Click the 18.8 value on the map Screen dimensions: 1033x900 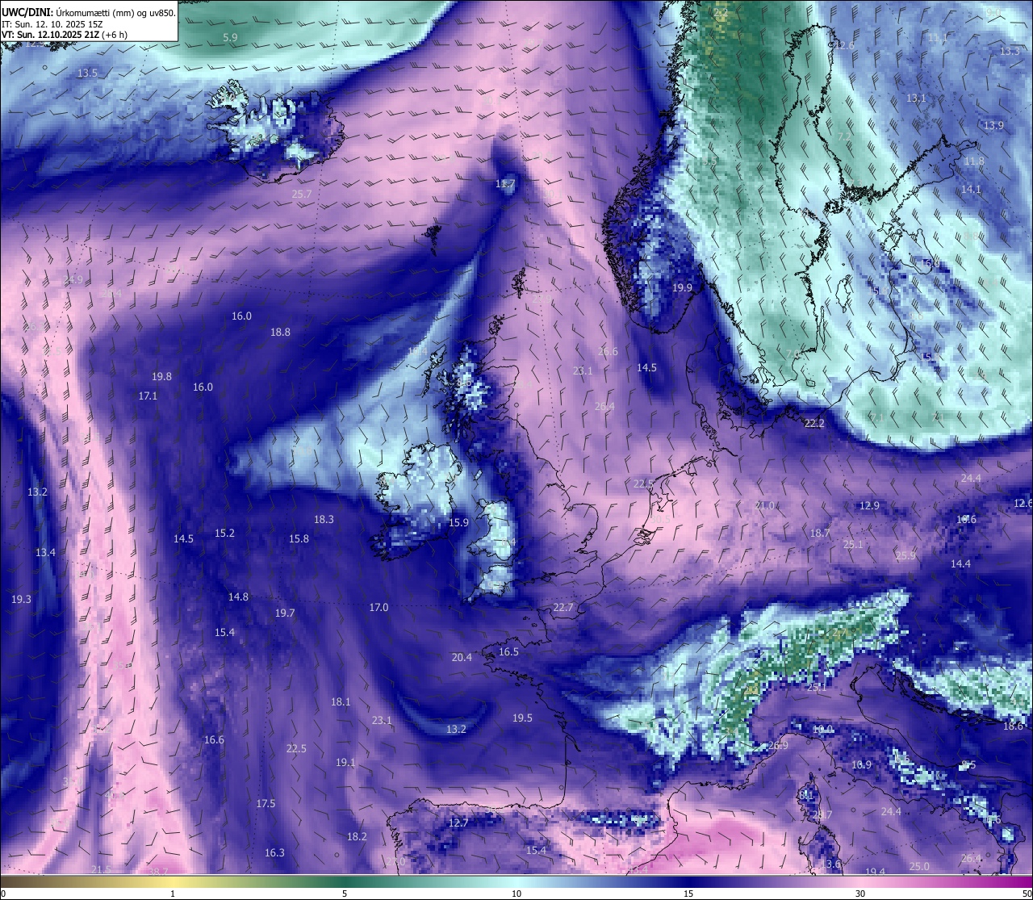pos(281,332)
